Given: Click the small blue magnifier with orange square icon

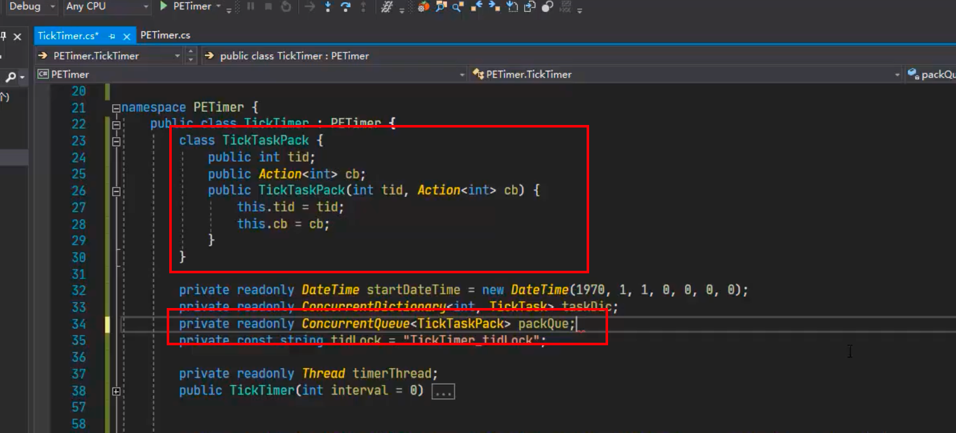Looking at the screenshot, I should click(x=458, y=6).
